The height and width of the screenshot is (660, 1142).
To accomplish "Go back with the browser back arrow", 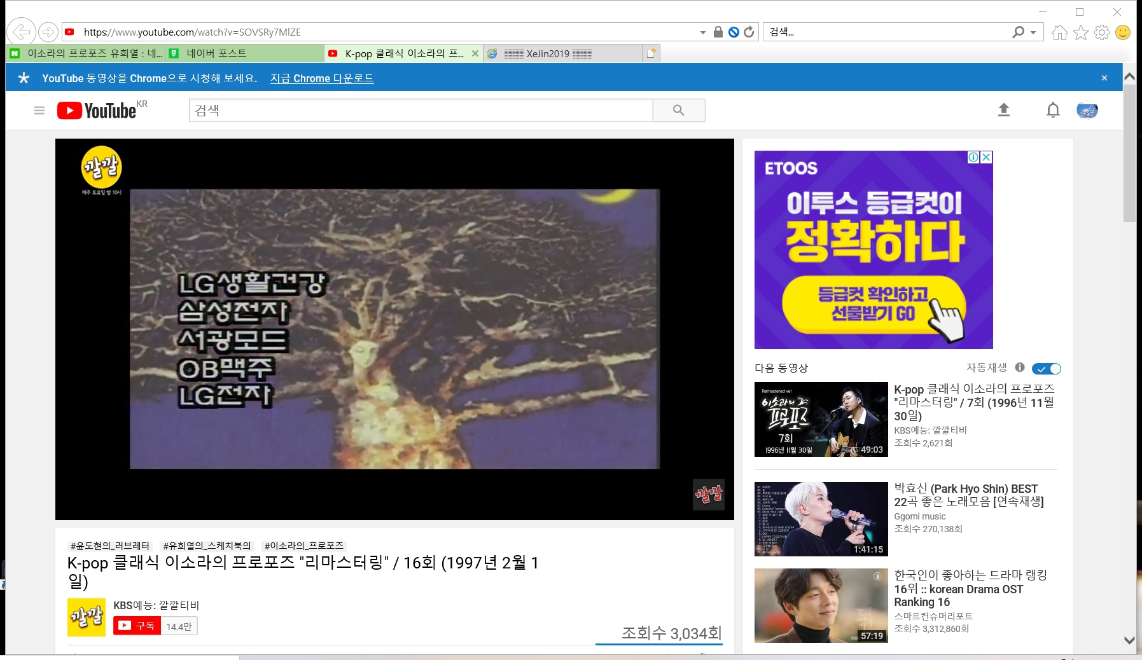I will [x=22, y=32].
